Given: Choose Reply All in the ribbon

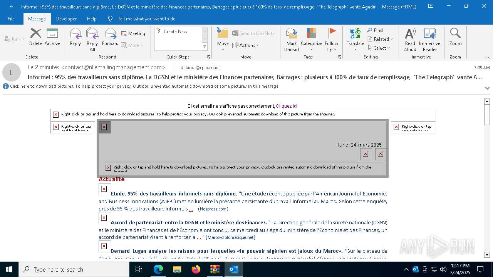Looking at the screenshot, I should pyautogui.click(x=92, y=40).
